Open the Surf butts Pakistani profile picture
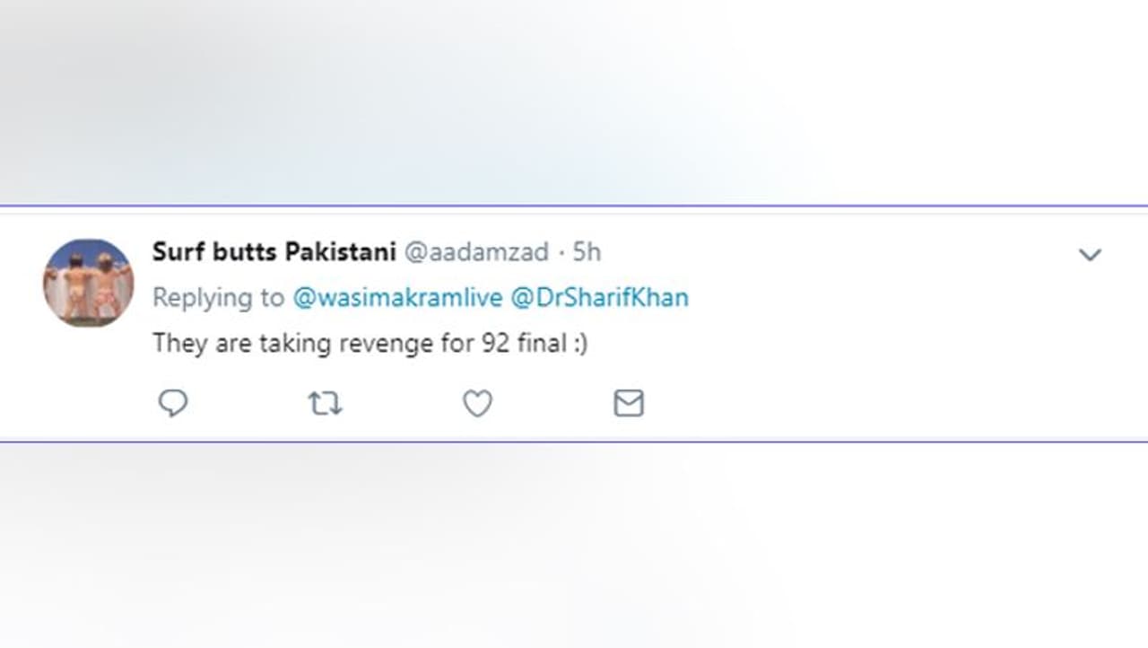 tap(88, 282)
